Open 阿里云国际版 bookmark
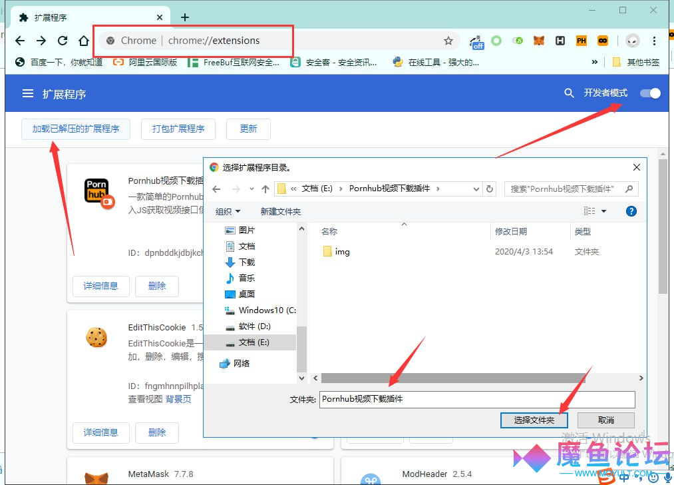Viewport: 674px width, 485px height. pos(145,63)
